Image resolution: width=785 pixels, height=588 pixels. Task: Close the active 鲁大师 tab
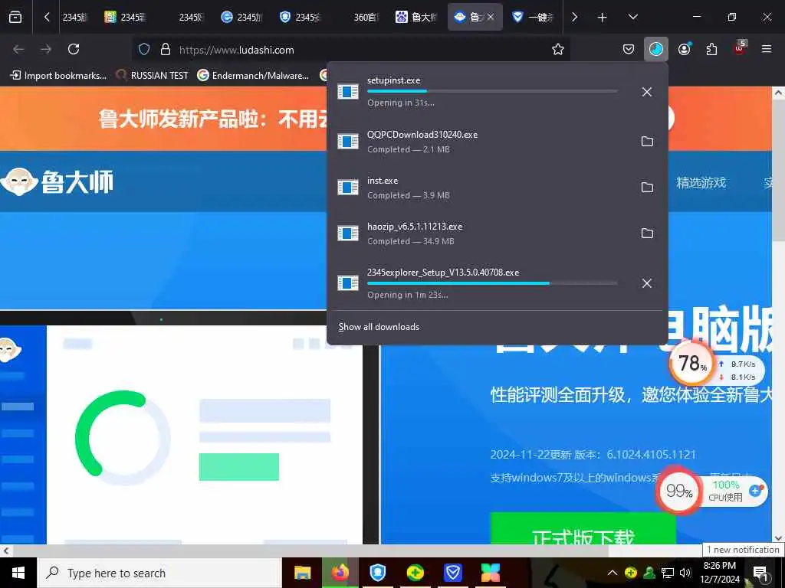491,18
